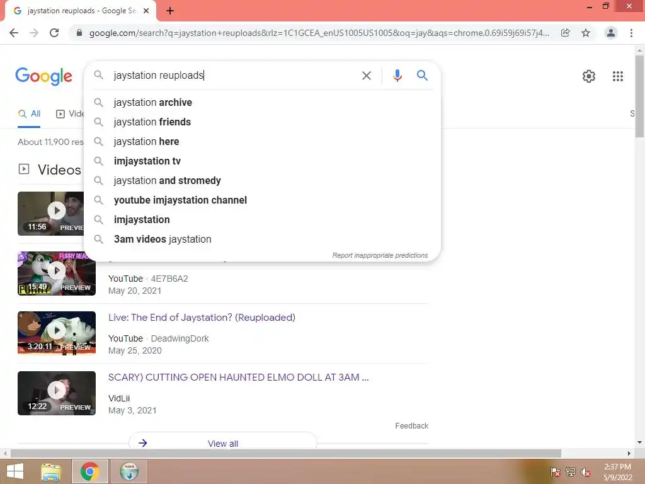This screenshot has height=484, width=645.
Task: Open the Google apps grid
Action: [618, 76]
